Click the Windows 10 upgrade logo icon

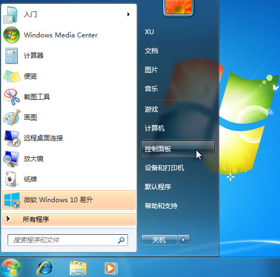pos(12,200)
